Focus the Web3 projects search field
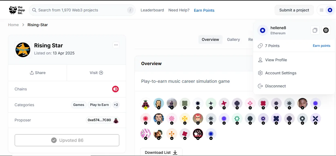The image size is (336, 156). pos(82,10)
